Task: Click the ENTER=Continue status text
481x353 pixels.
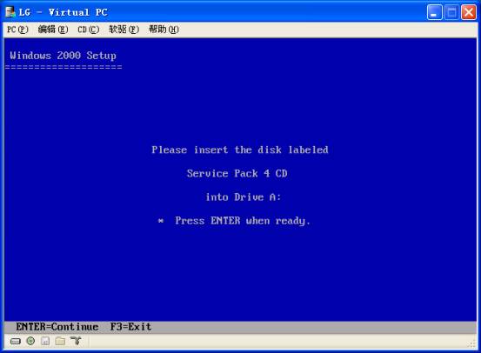Action: pos(57,327)
